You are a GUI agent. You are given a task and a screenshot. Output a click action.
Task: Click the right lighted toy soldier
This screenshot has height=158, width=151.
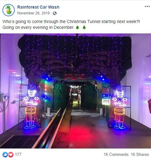tap(120, 107)
